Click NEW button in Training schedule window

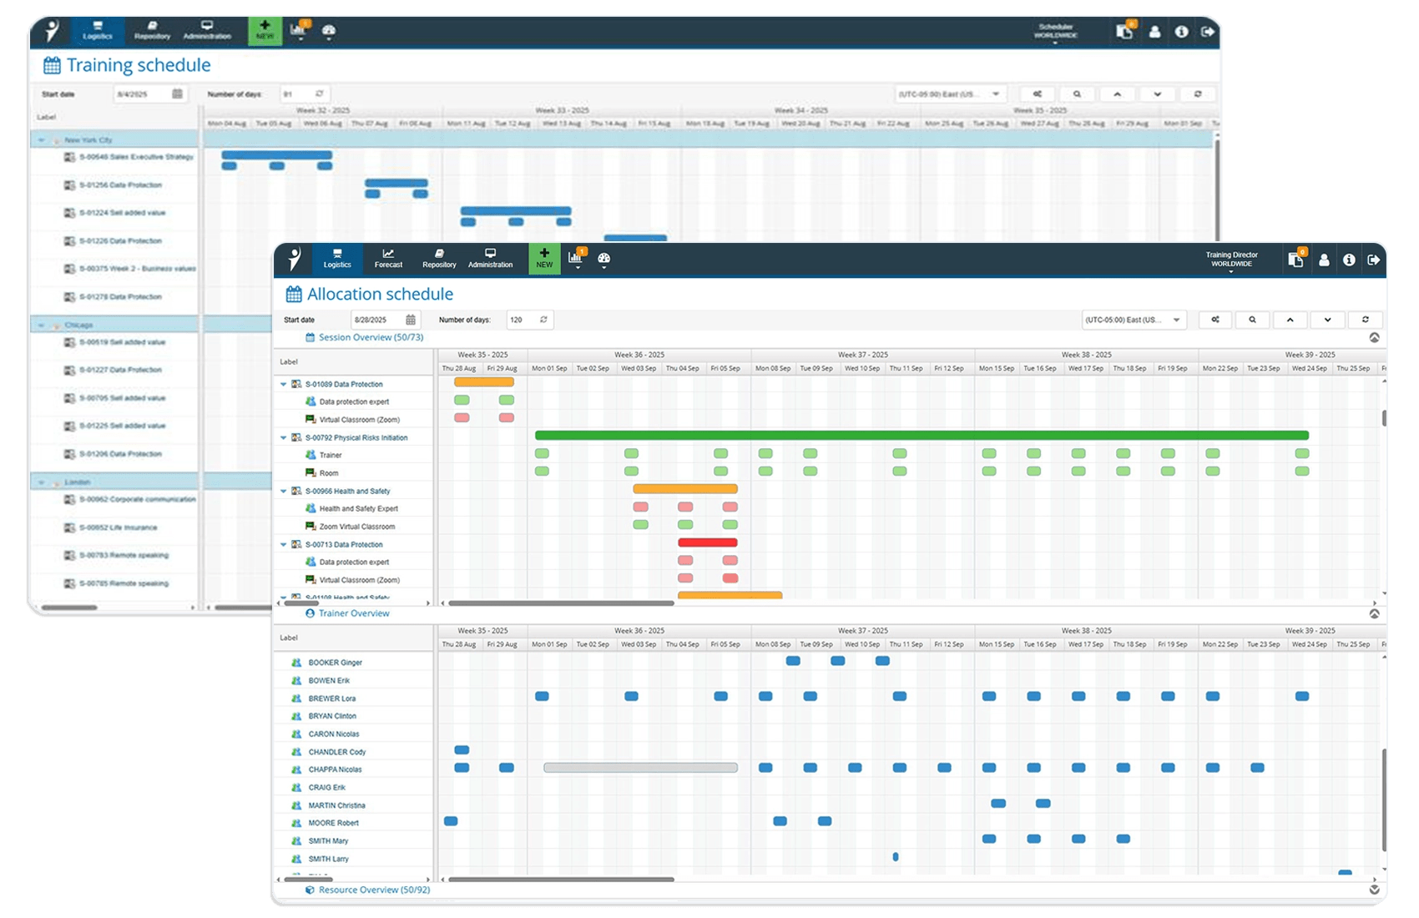[x=265, y=31]
